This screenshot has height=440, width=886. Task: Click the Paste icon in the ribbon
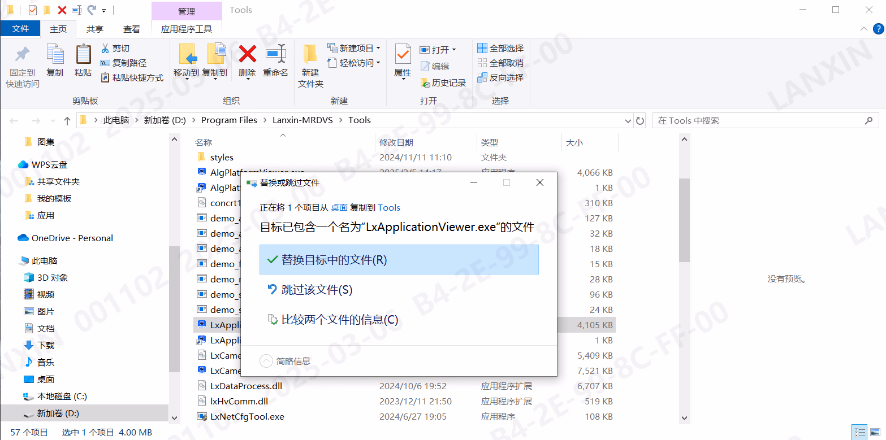[83, 55]
